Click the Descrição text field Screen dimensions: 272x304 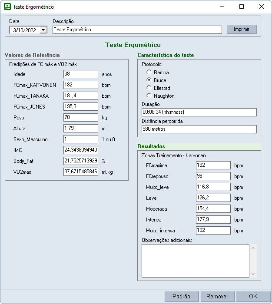click(137, 30)
